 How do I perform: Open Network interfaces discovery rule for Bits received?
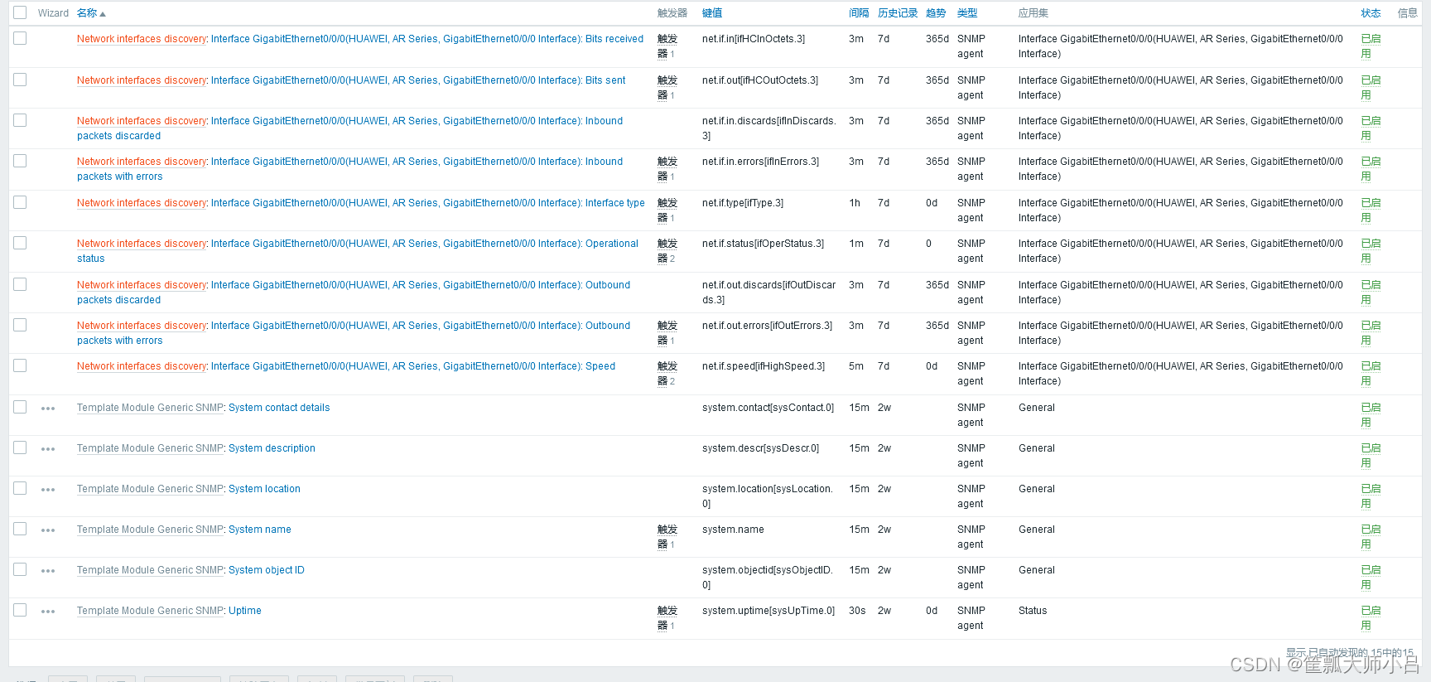142,39
